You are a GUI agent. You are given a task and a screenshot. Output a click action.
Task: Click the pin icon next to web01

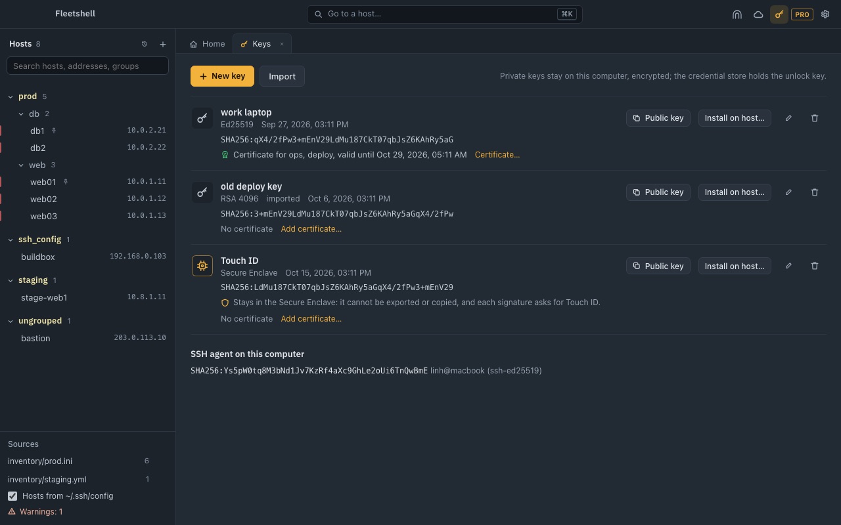pos(66,182)
